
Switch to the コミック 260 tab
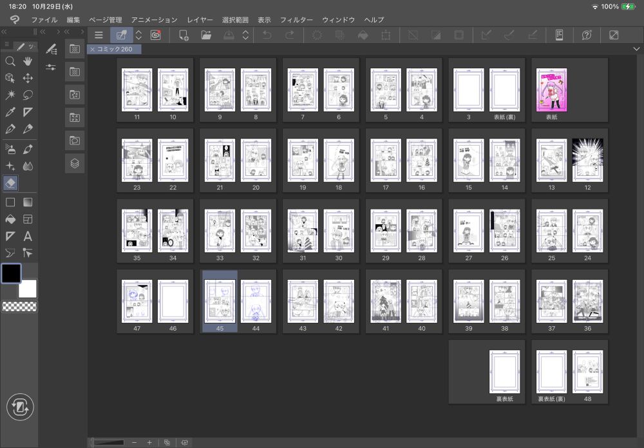coord(115,49)
